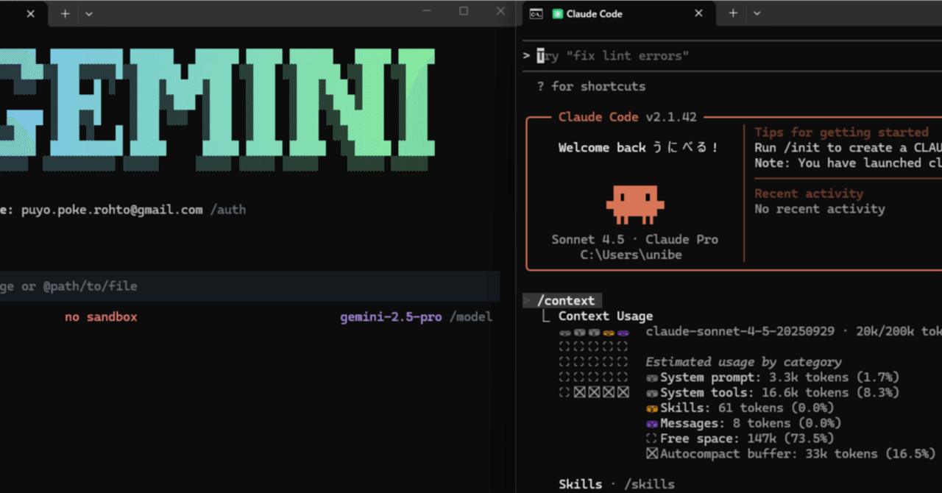Click 'Free space: 147k' line
This screenshot has height=493, width=942.
coord(746,439)
